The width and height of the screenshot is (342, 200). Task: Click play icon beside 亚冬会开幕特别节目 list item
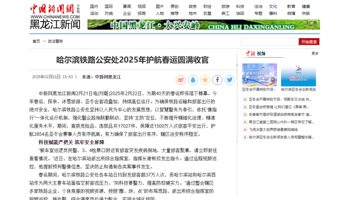pyautogui.click(x=245, y=99)
